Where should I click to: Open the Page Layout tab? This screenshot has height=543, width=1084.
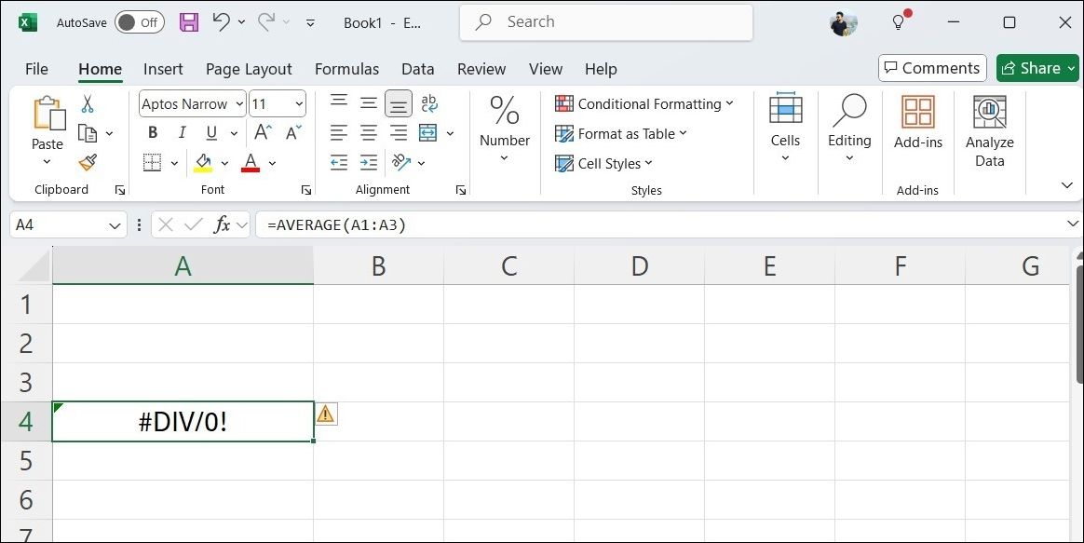(x=249, y=69)
